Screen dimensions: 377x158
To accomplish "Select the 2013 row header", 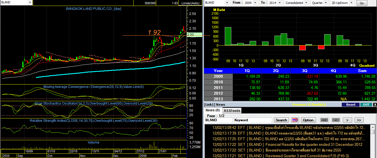I will [x=218, y=99].
